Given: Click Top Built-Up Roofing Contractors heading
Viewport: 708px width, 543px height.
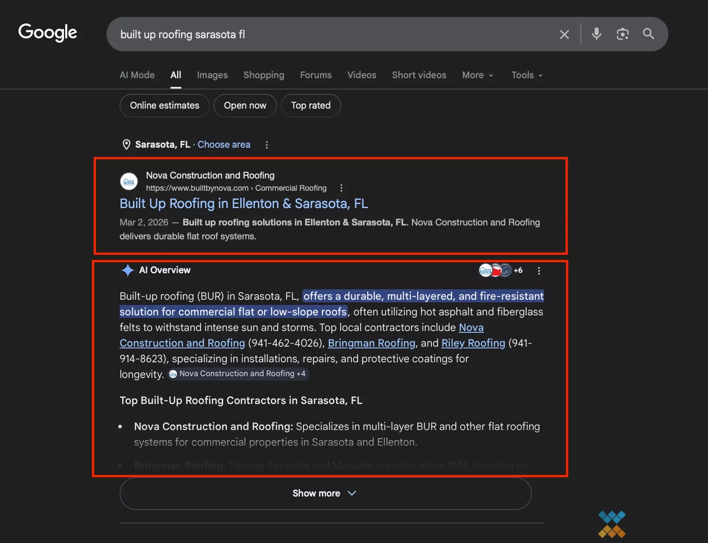Looking at the screenshot, I should click(x=241, y=401).
